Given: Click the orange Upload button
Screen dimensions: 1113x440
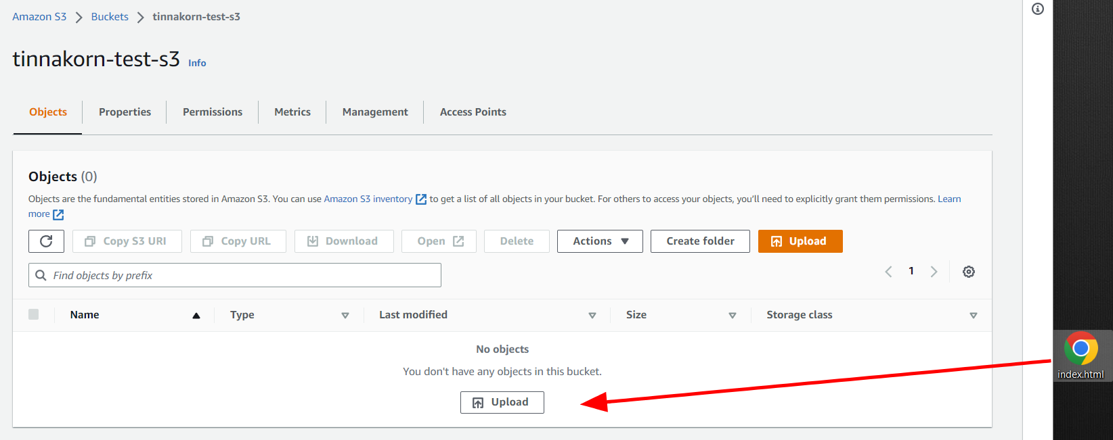Looking at the screenshot, I should click(x=800, y=241).
